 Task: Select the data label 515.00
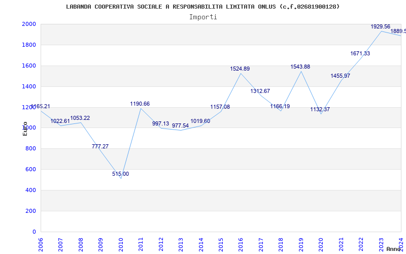pos(120,174)
